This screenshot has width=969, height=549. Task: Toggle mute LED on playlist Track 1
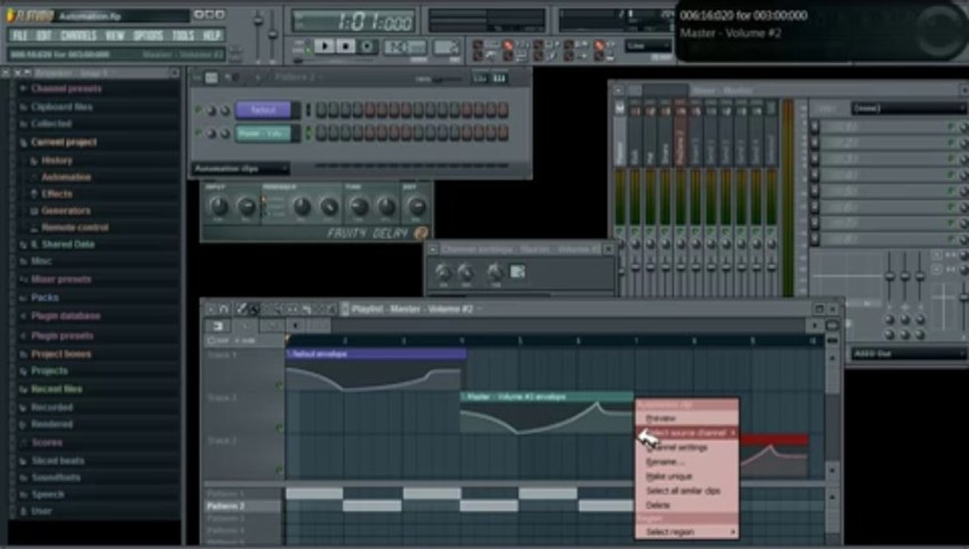tap(279, 386)
